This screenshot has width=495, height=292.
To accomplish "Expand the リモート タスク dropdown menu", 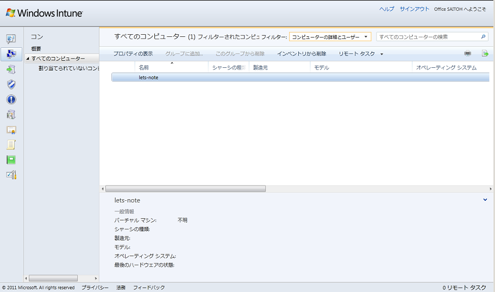I will click(x=361, y=54).
